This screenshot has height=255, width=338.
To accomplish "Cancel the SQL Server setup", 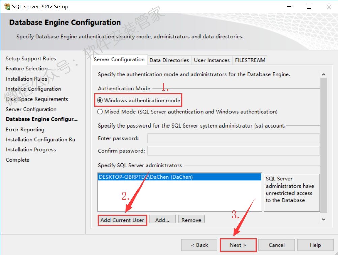I will coord(277,245).
